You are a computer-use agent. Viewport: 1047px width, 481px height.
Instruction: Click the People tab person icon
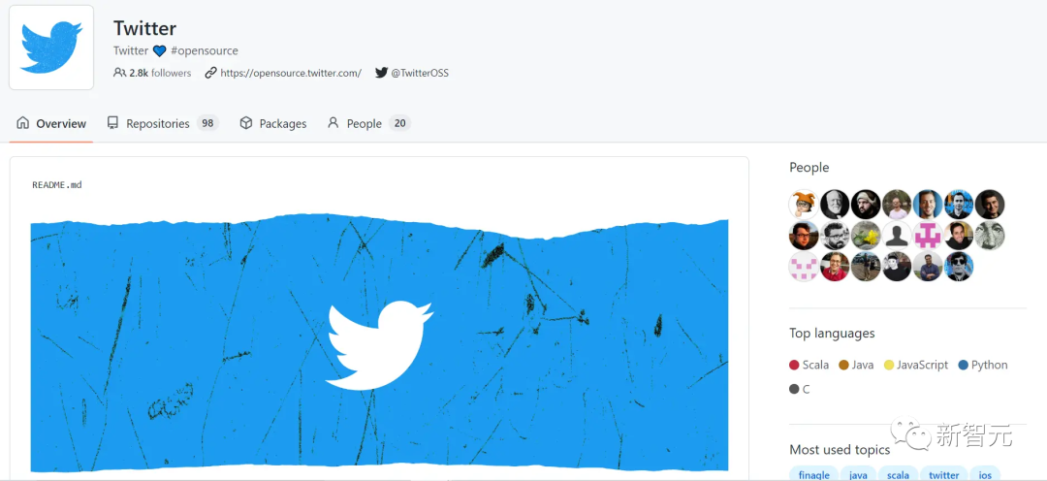[x=333, y=123]
